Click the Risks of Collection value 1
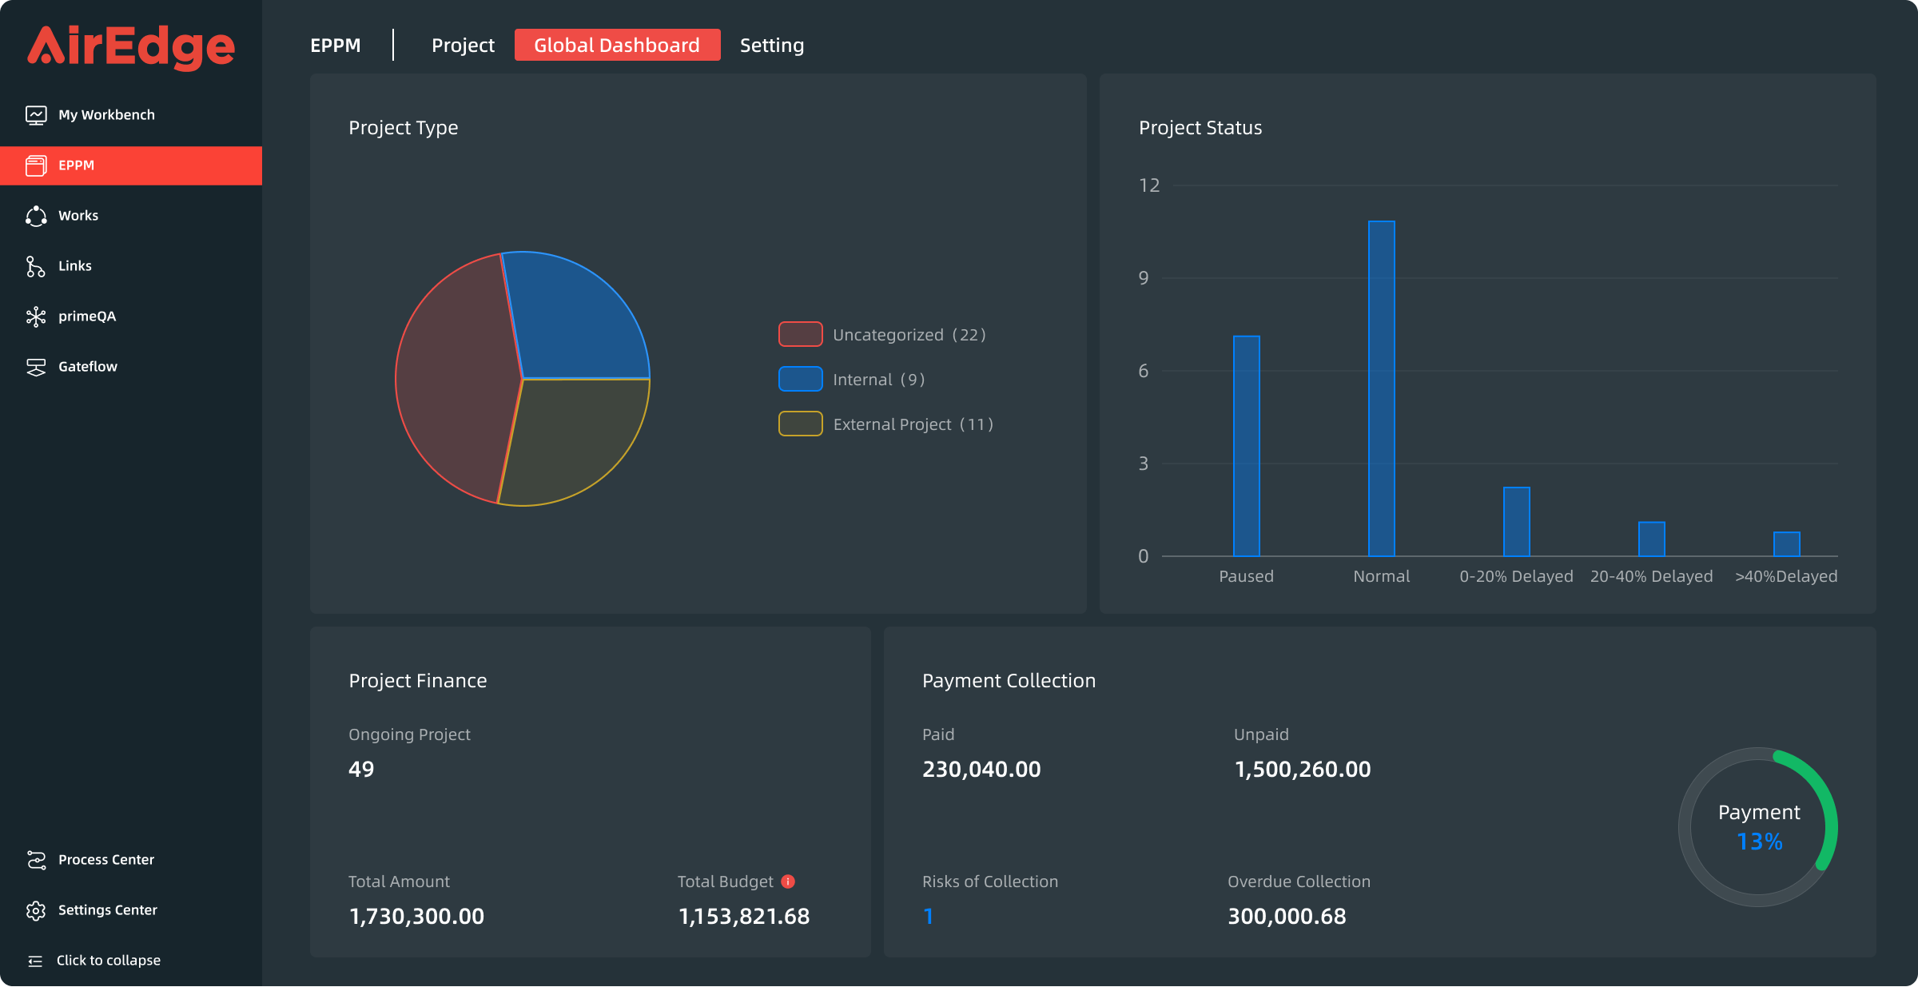The image size is (1918, 991). coord(928,917)
